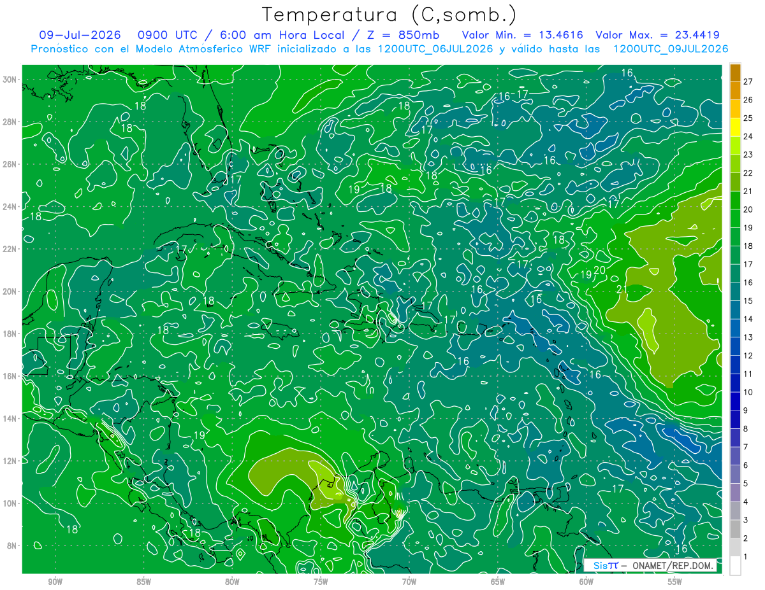765x590 pixels.
Task: Click the purple swatch between 5 and 6
Action: 735,474
